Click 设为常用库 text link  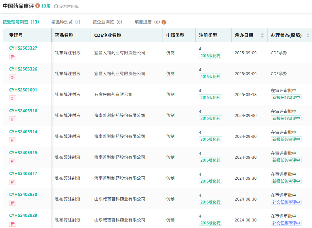click(69, 6)
